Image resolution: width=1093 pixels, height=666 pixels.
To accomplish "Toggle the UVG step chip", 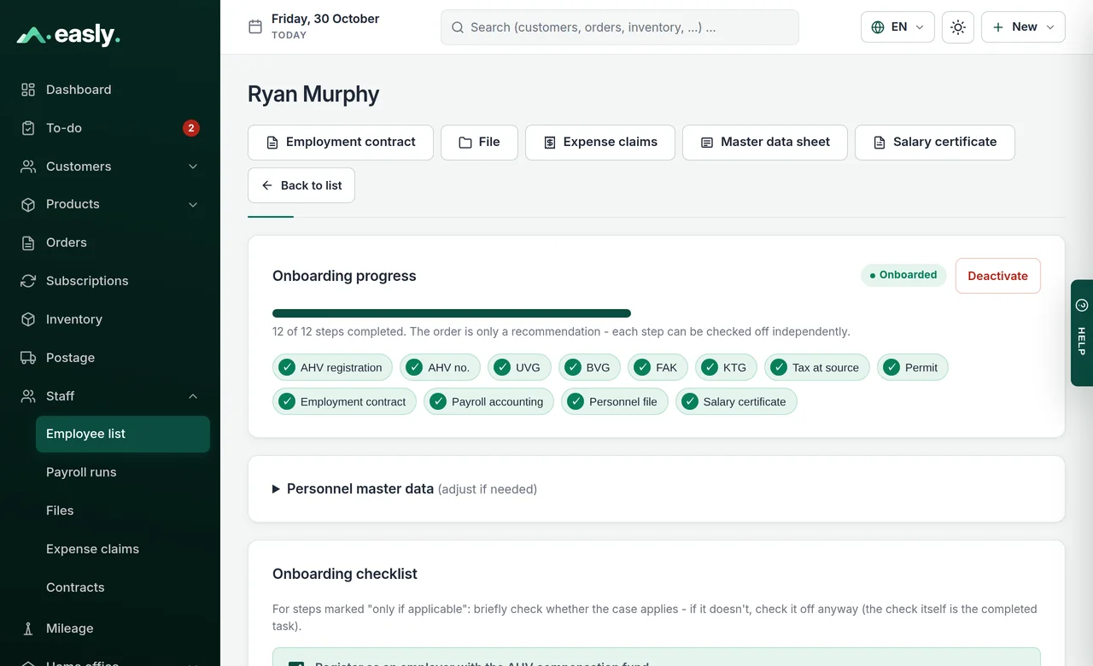I will tap(519, 367).
